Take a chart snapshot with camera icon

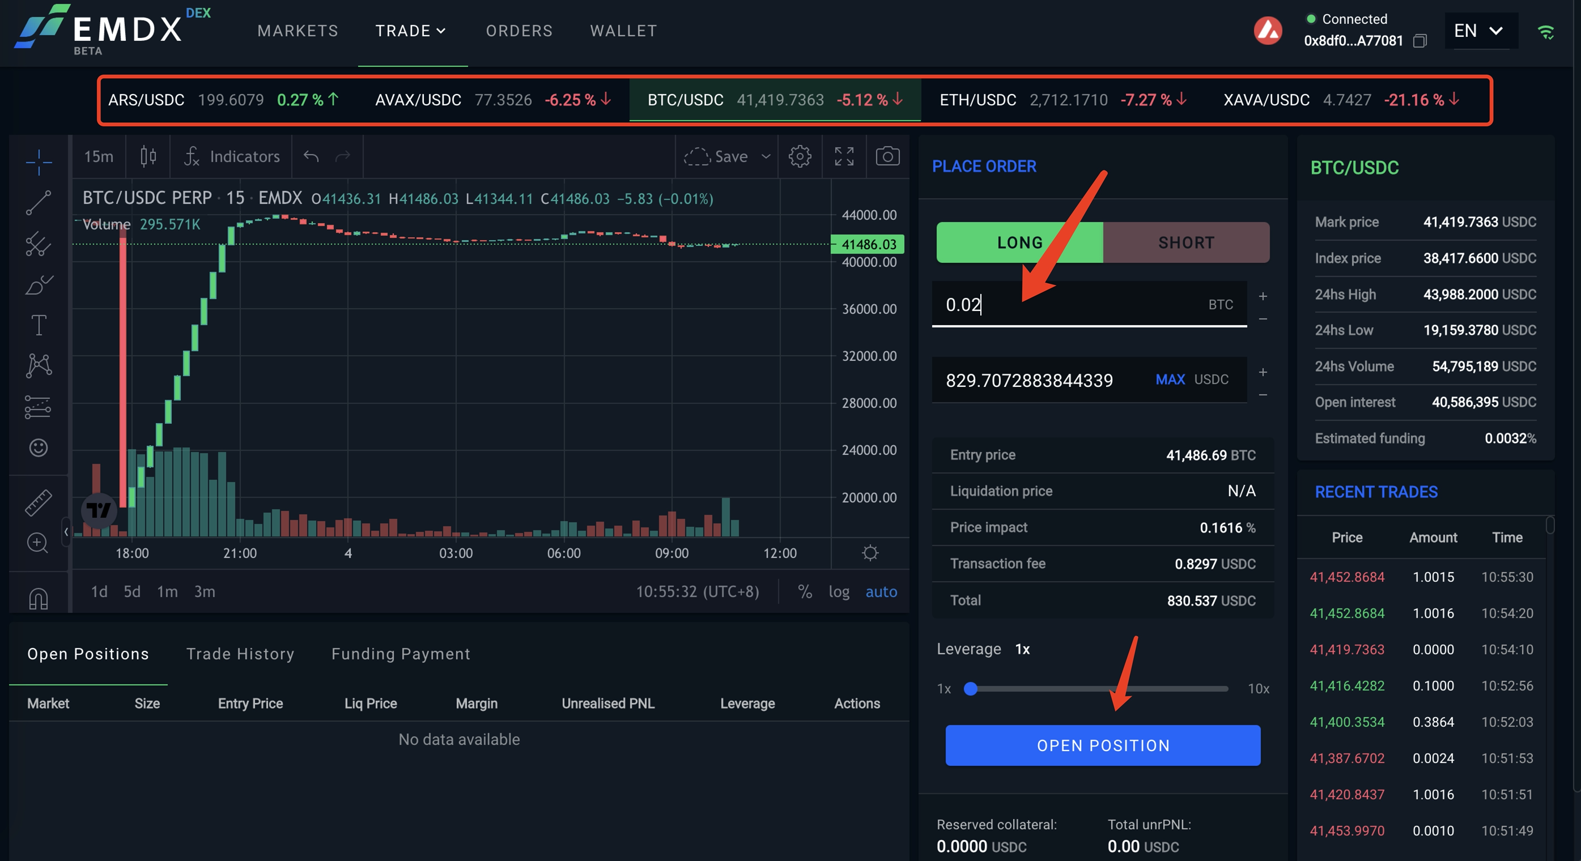click(x=887, y=156)
